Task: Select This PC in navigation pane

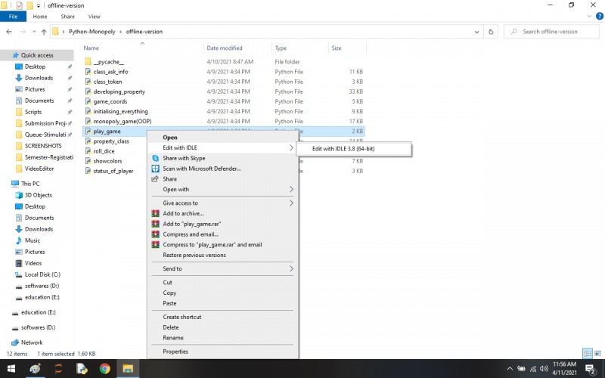Action: [30, 184]
